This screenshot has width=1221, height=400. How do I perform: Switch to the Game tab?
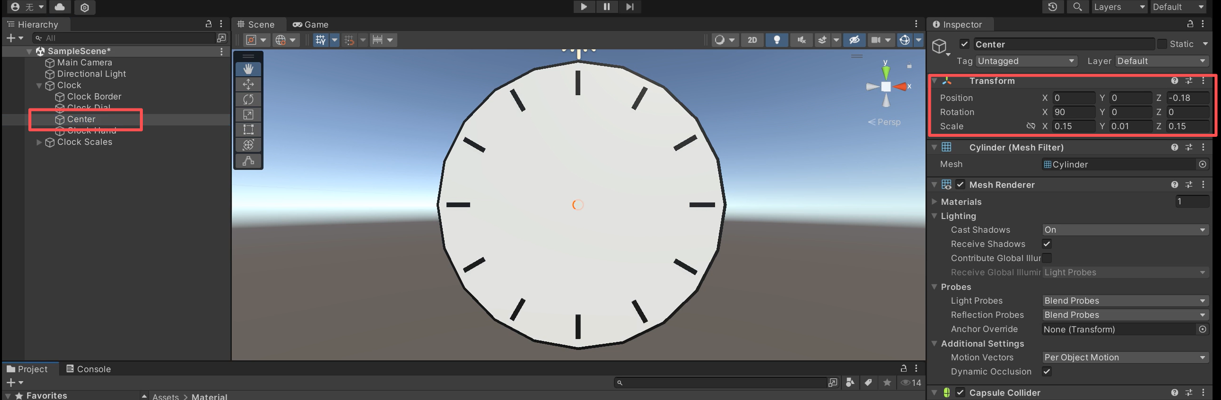(311, 24)
